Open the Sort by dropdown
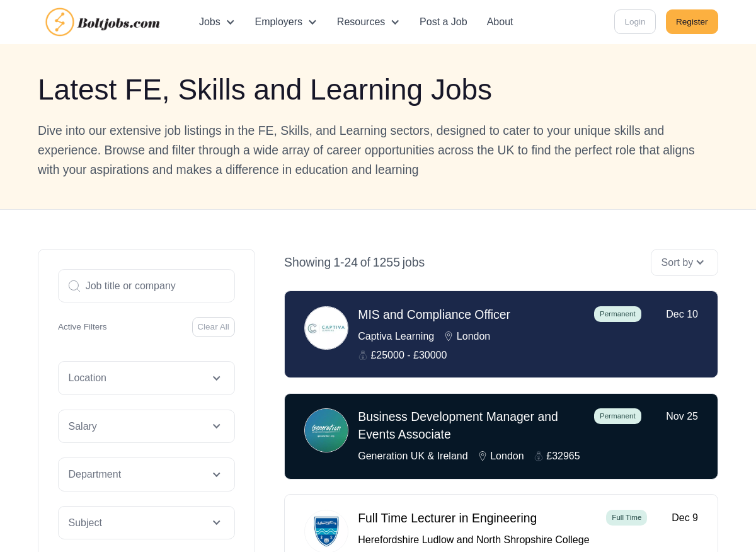Screen dimensions: 756x552 click(x=684, y=263)
